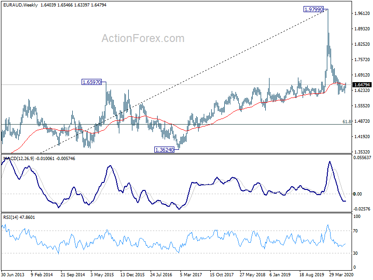Click the EURAUD,Weekly chart title
The image size is (373, 280).
(x=20, y=5)
